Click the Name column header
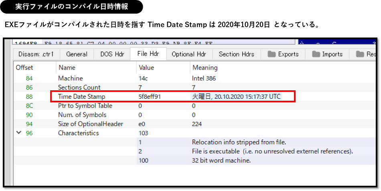This screenshot has height=191, width=381. coord(67,67)
